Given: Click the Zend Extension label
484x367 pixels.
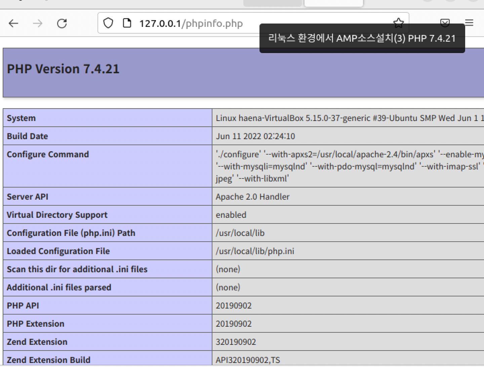Looking at the screenshot, I should click(x=37, y=342).
